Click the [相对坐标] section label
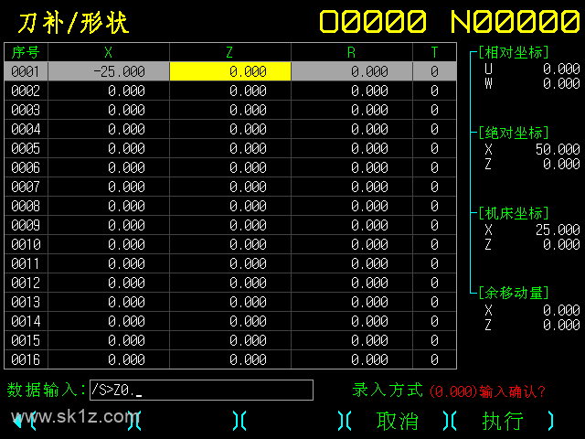585x439 pixels. pyautogui.click(x=514, y=53)
